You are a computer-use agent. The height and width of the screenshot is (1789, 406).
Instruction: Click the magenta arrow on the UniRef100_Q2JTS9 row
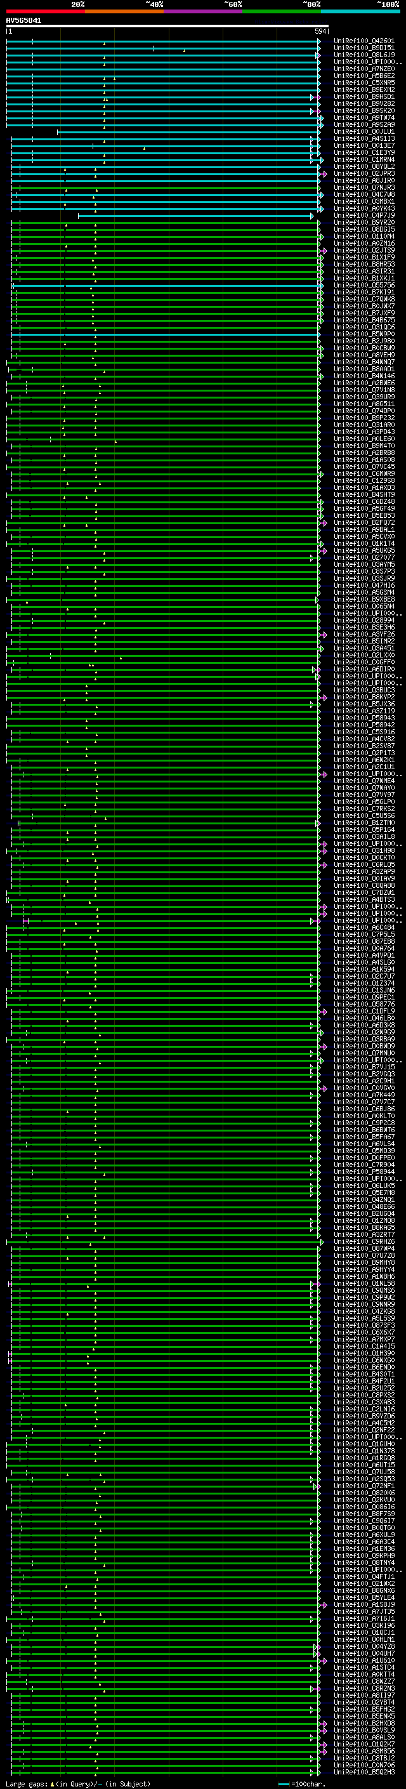point(325,251)
